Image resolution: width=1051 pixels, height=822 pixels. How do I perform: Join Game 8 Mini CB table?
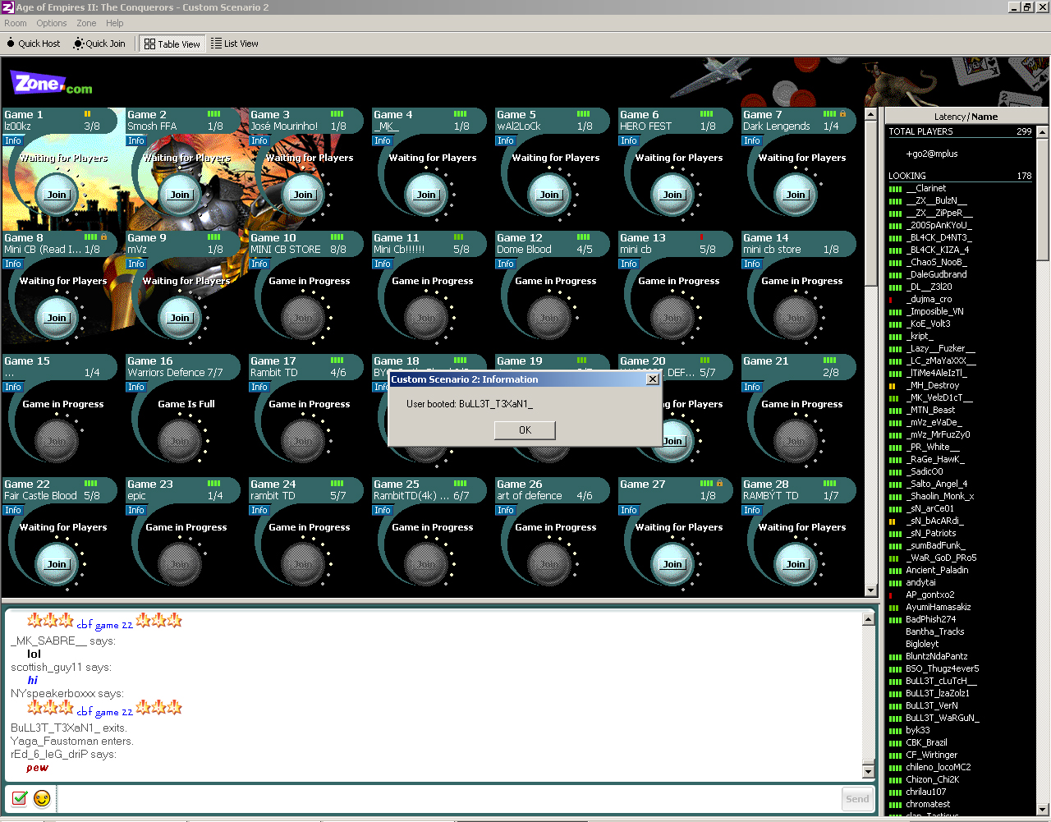click(x=57, y=318)
